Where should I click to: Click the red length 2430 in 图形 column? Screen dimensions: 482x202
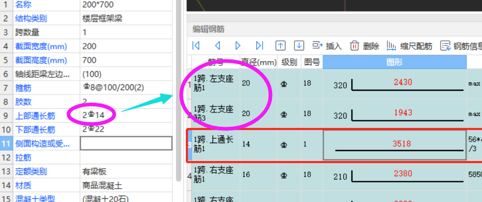(403, 82)
